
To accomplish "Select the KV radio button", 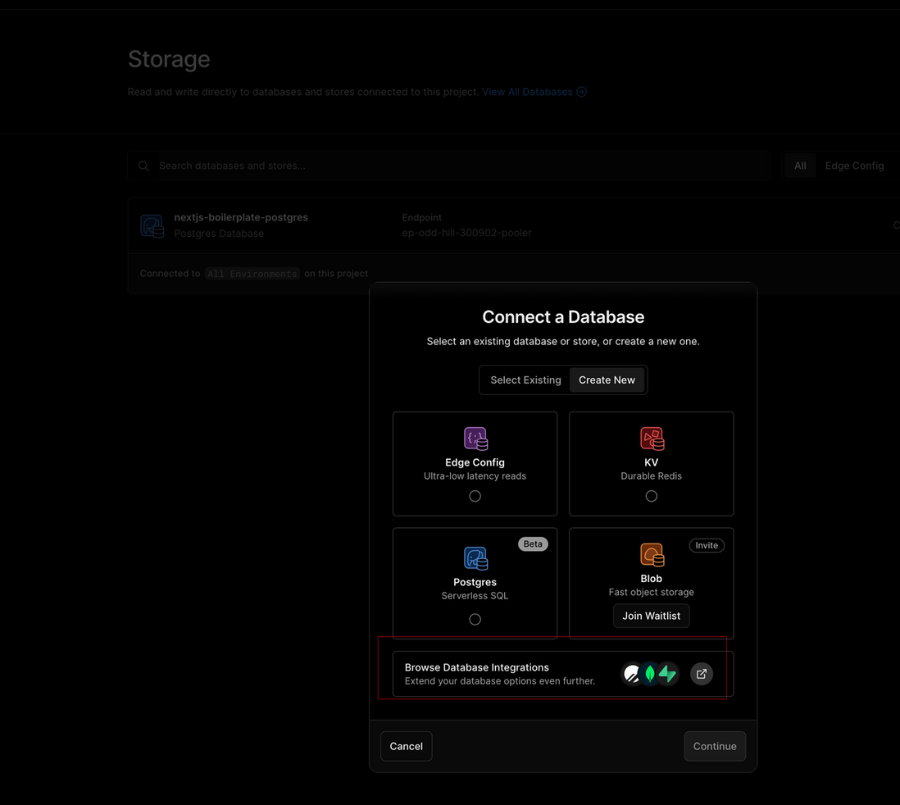I will (651, 496).
